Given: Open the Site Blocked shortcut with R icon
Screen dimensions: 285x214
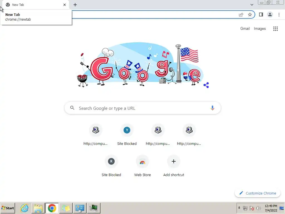Looking at the screenshot, I should [111, 166].
